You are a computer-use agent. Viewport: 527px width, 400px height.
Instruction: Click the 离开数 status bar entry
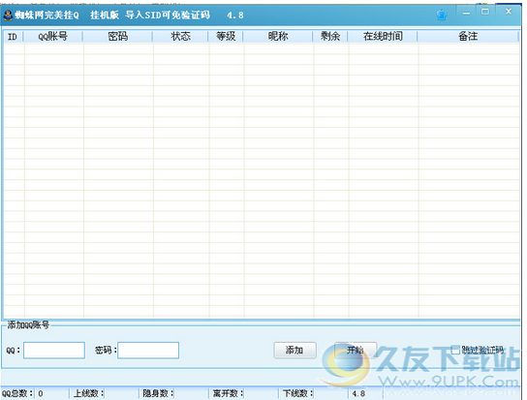[x=228, y=393]
